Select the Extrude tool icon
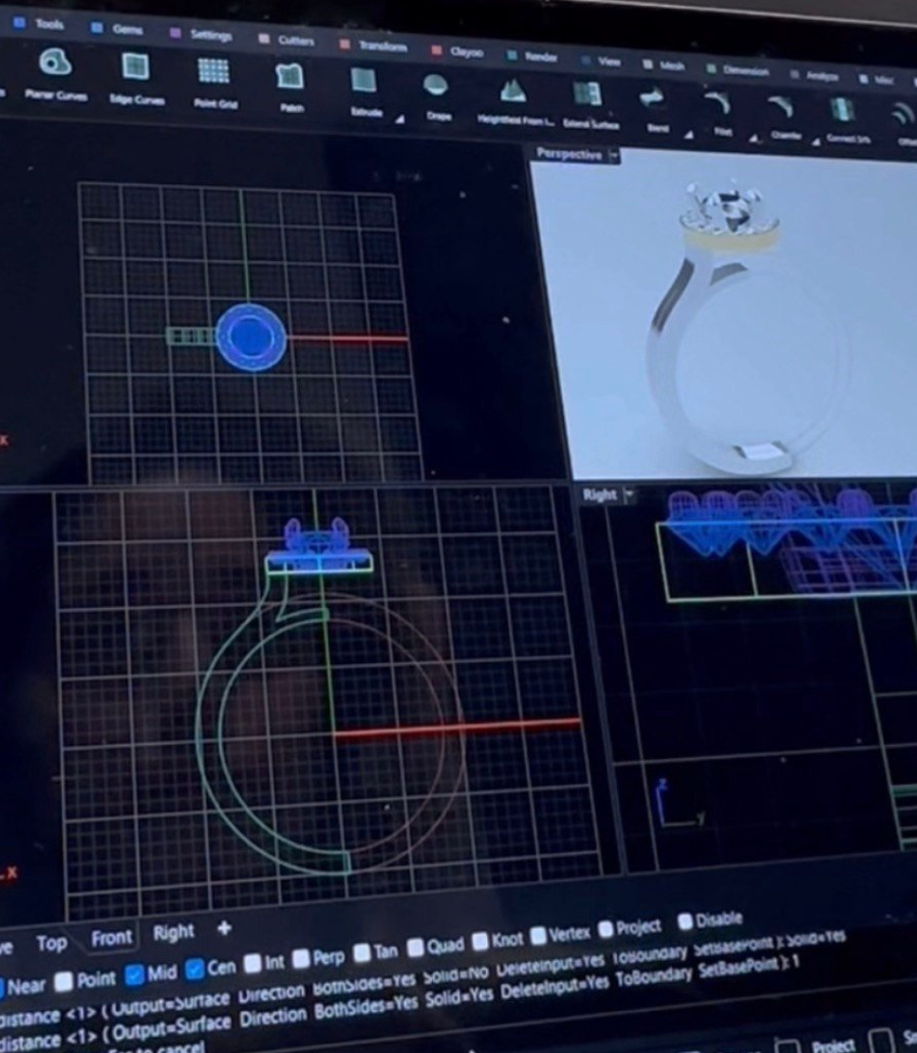 point(364,81)
